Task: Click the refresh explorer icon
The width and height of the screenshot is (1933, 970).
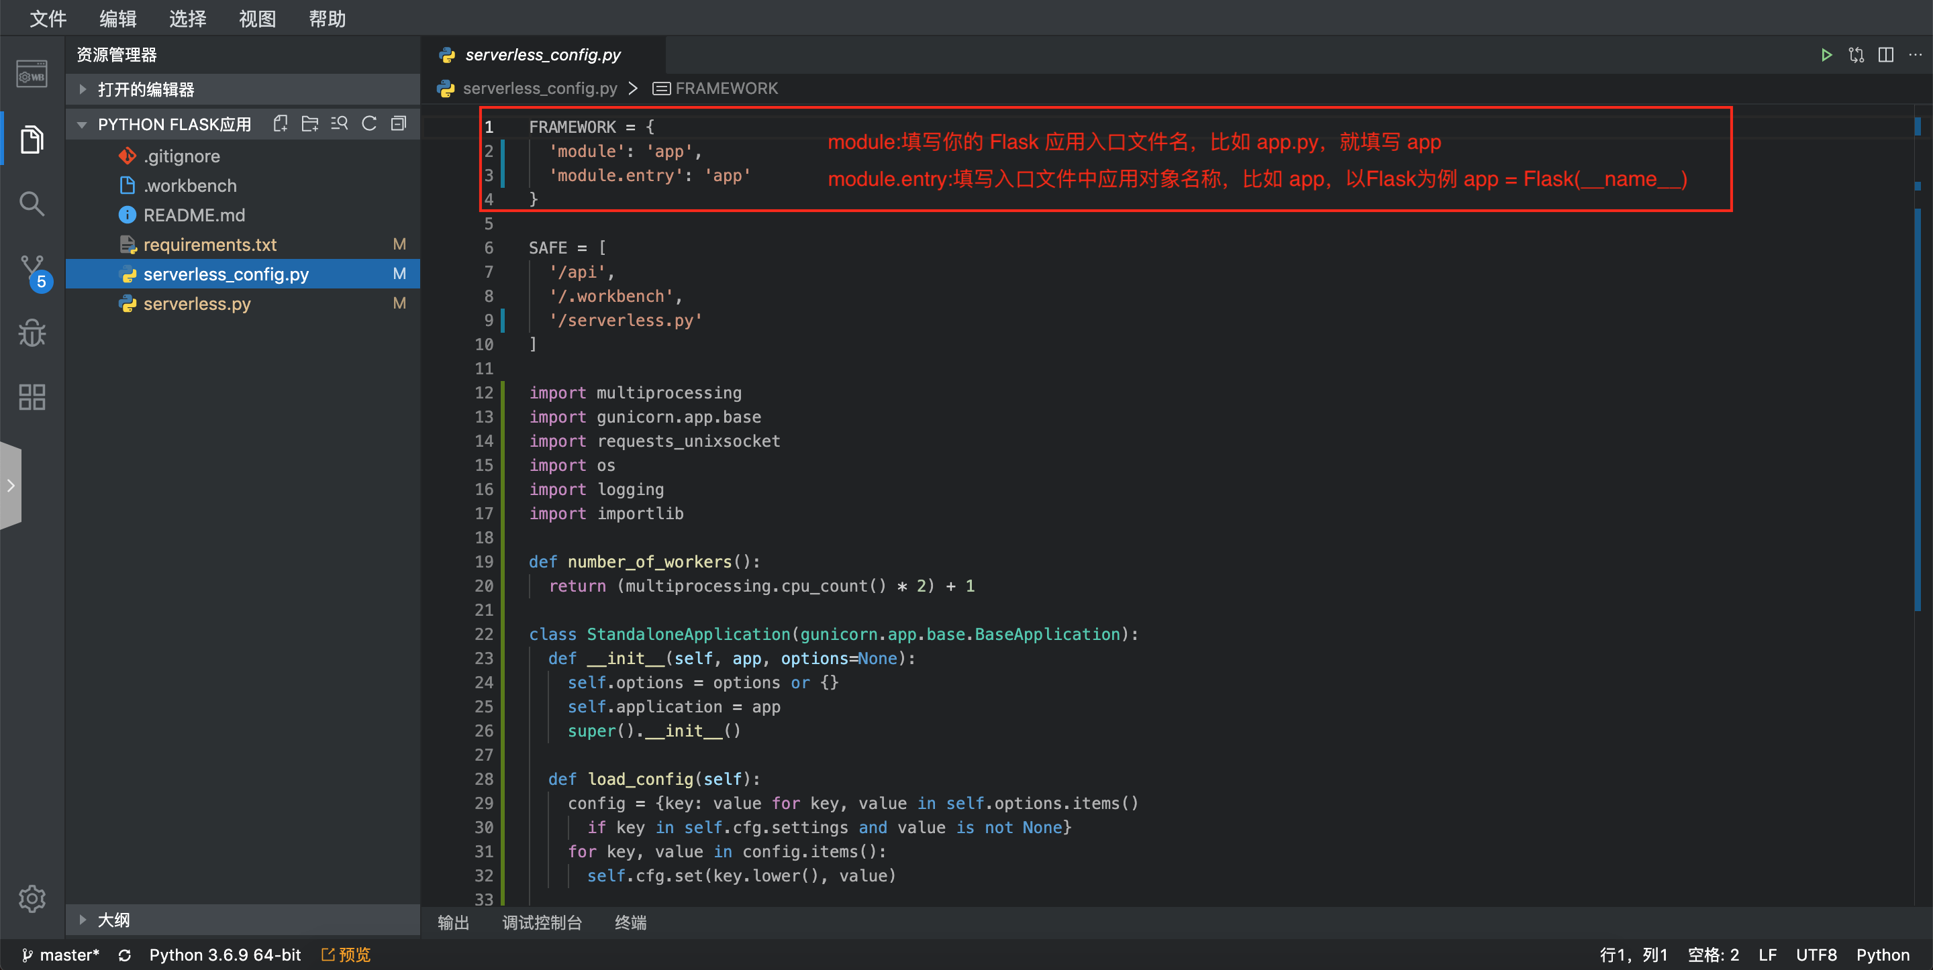Action: pos(369,124)
